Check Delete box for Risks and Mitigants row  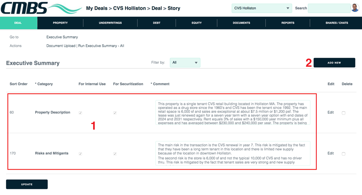[x=344, y=154]
